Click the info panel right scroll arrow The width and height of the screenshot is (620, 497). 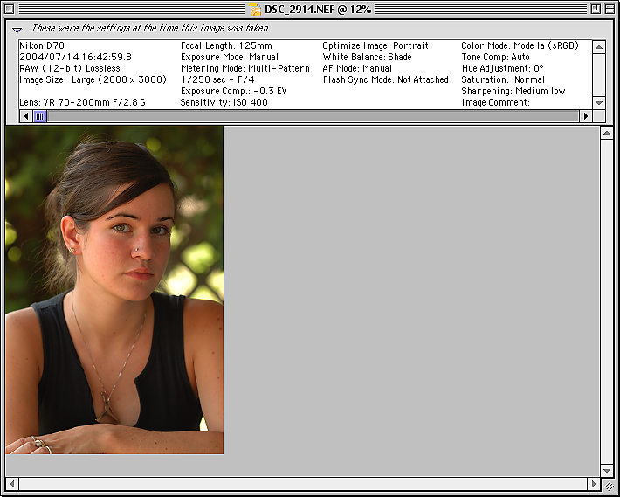pyautogui.click(x=586, y=116)
